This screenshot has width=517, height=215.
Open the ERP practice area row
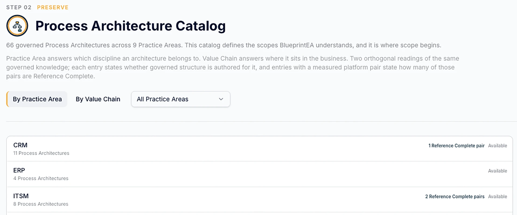(260, 174)
